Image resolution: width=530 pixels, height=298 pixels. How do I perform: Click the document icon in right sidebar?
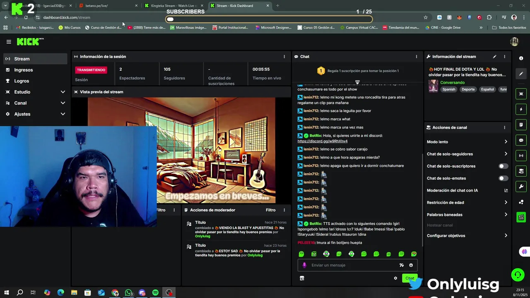pyautogui.click(x=521, y=125)
